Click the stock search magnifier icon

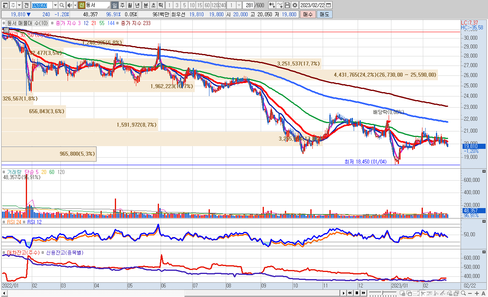(x=62, y=5)
